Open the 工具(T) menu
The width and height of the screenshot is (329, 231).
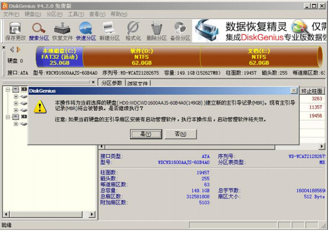click(76, 14)
